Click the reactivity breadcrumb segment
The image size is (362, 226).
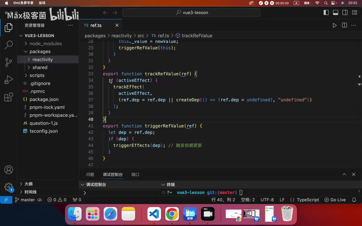[121, 36]
